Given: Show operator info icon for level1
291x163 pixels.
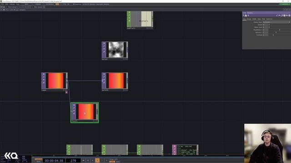Looking at the screenshot, I should point(248,15).
